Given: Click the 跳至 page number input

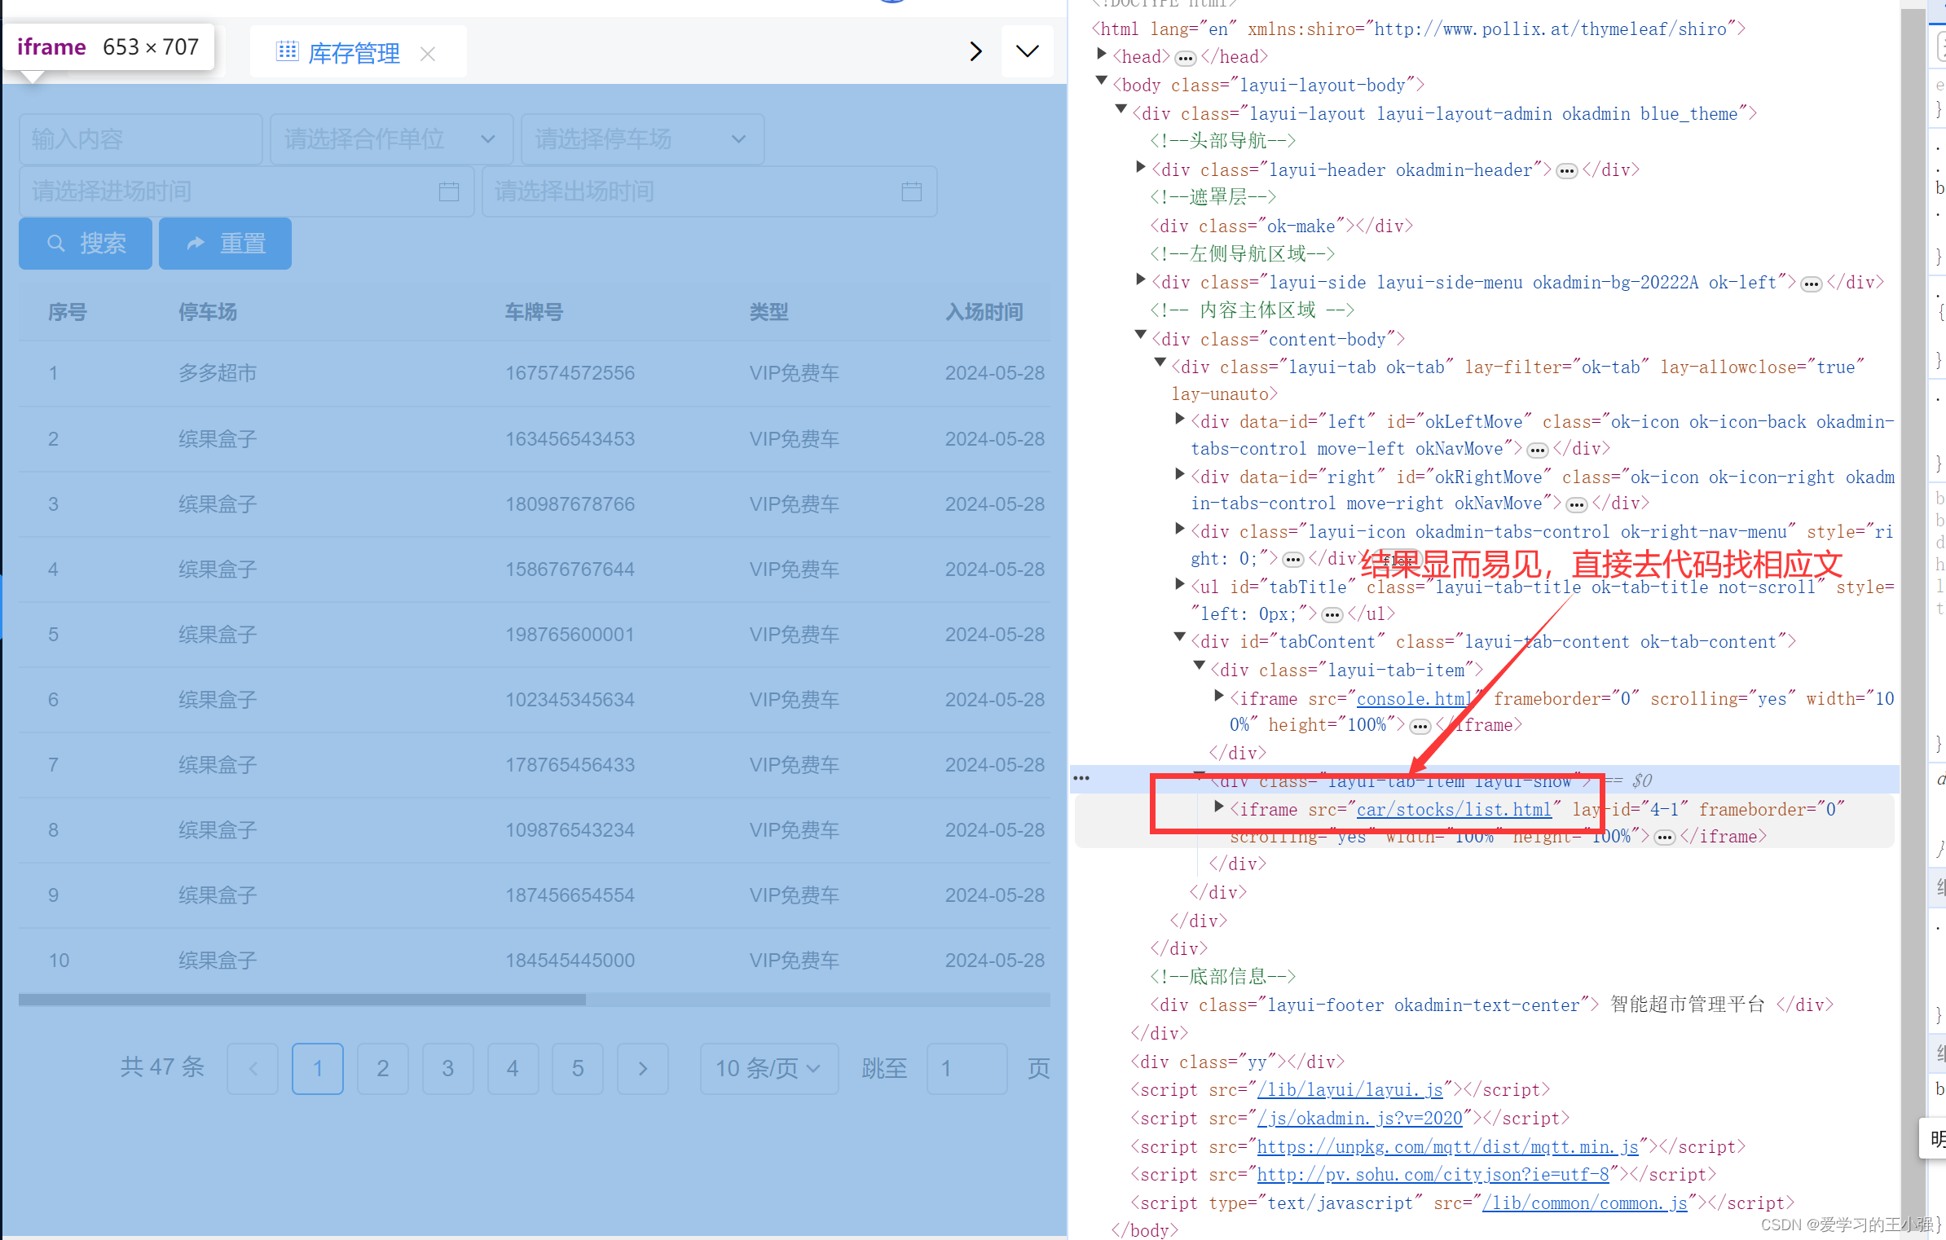Looking at the screenshot, I should coord(967,1069).
